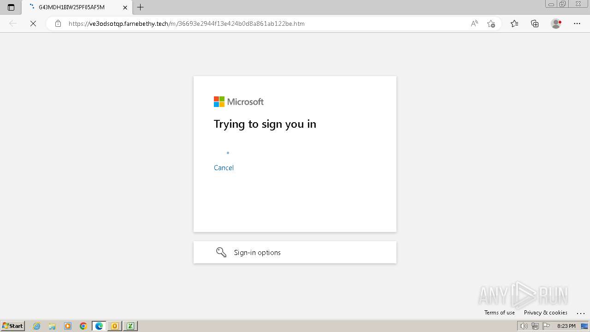590x332 pixels.
Task: Show desktop button in tray corner
Action: coord(584,326)
